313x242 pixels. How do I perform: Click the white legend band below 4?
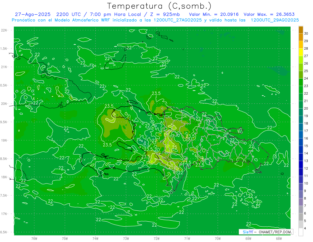click(301, 232)
